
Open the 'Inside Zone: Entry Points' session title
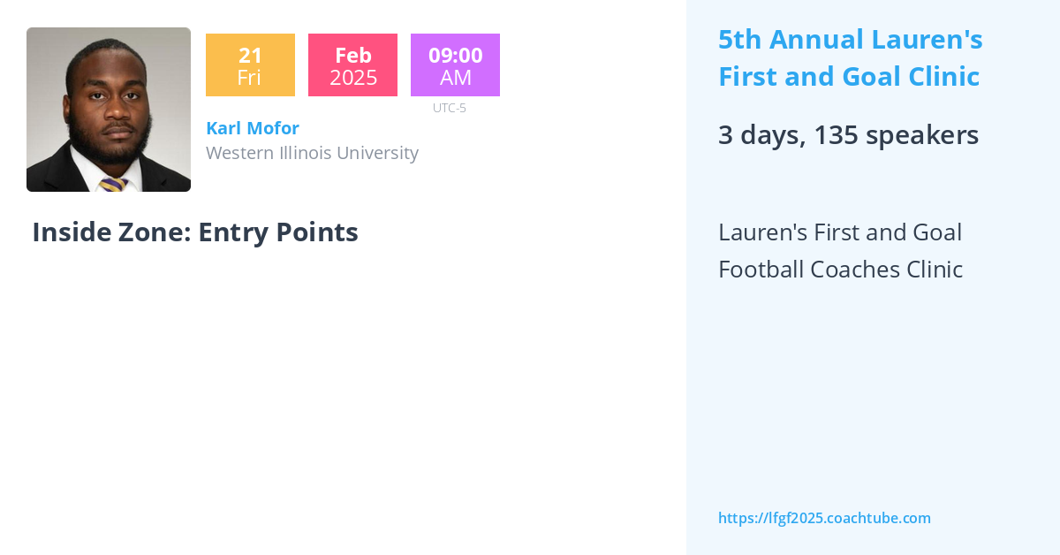pyautogui.click(x=195, y=232)
